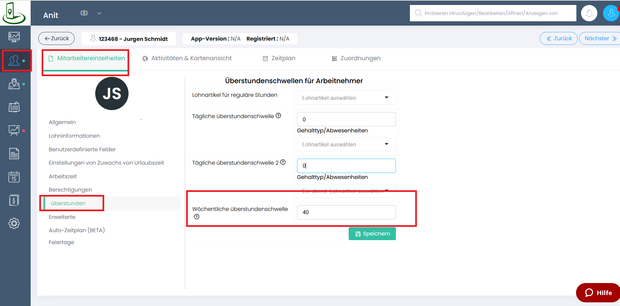The height and width of the screenshot is (306, 620).
Task: Click the notification bell icon
Action: pyautogui.click(x=589, y=13)
